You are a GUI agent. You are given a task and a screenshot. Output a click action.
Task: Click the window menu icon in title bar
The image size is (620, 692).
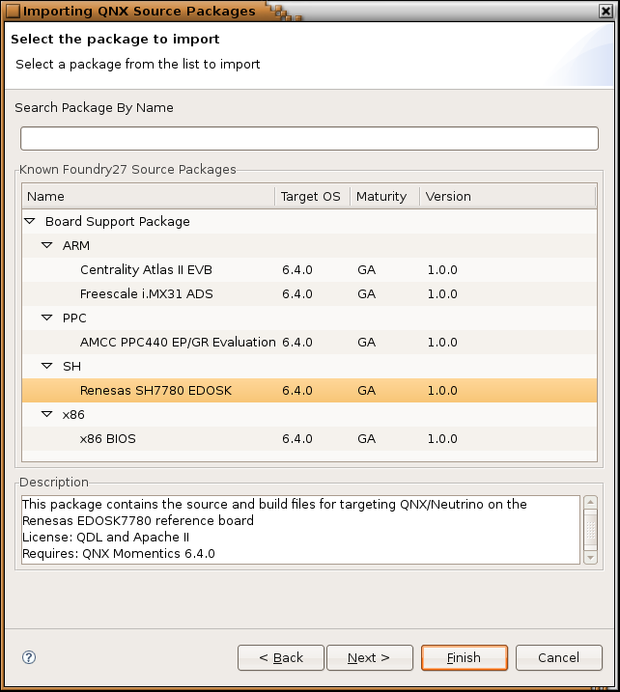(x=12, y=11)
